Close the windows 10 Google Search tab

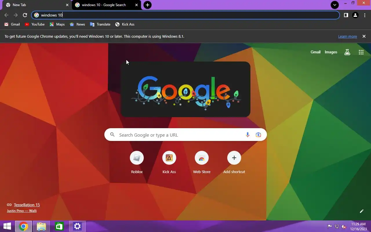pyautogui.click(x=137, y=5)
